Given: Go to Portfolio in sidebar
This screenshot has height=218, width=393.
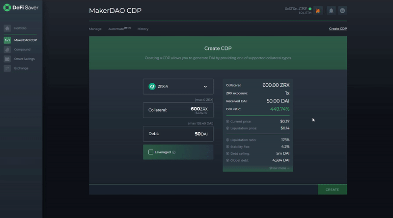Looking at the screenshot, I should click(20, 28).
